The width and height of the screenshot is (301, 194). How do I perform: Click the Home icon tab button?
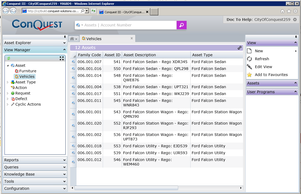coord(74,39)
